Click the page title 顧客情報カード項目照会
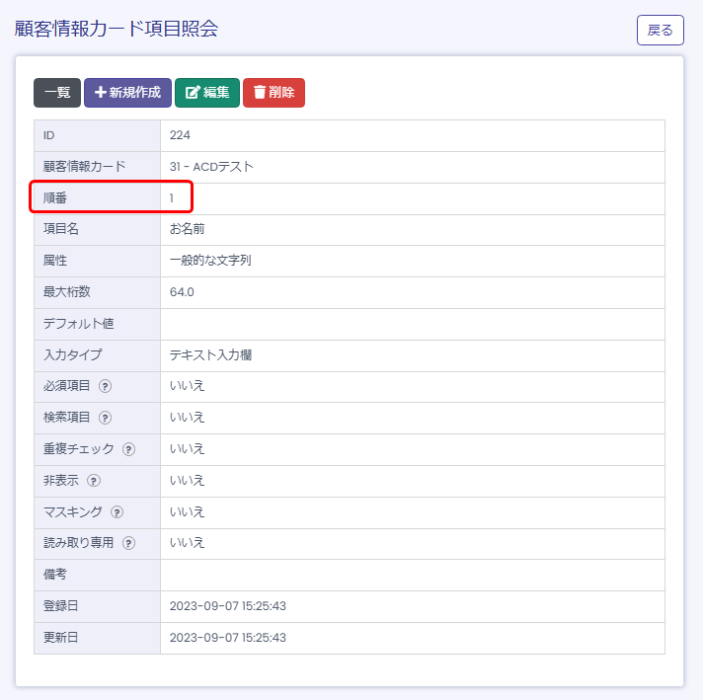Screen dimensions: 703x700 pyautogui.click(x=117, y=29)
